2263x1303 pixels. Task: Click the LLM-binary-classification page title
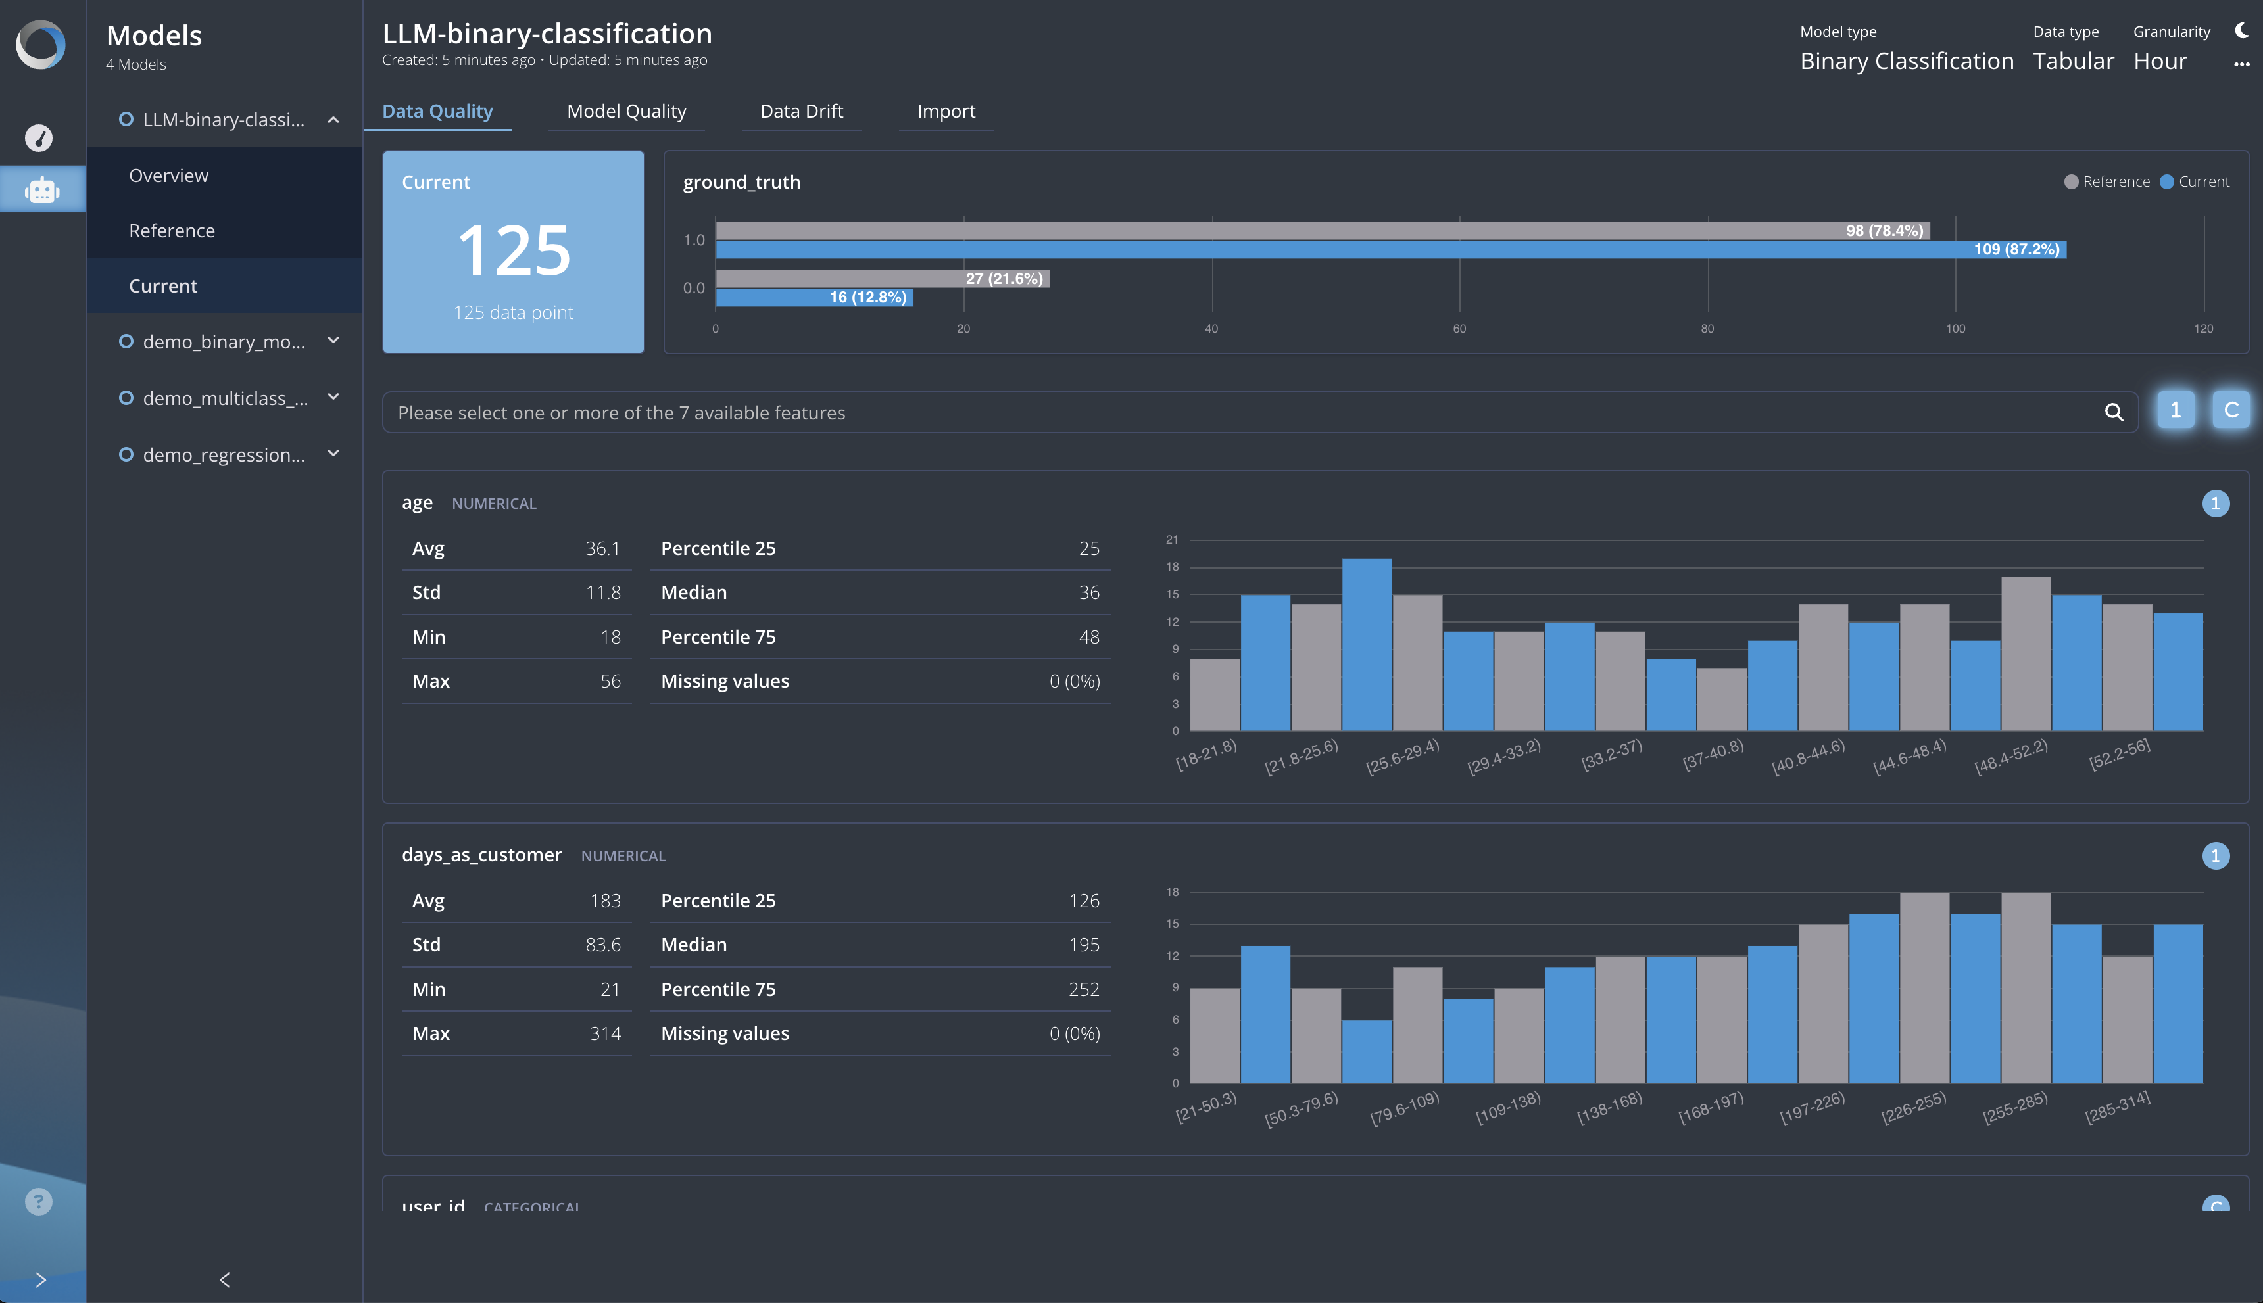point(547,33)
